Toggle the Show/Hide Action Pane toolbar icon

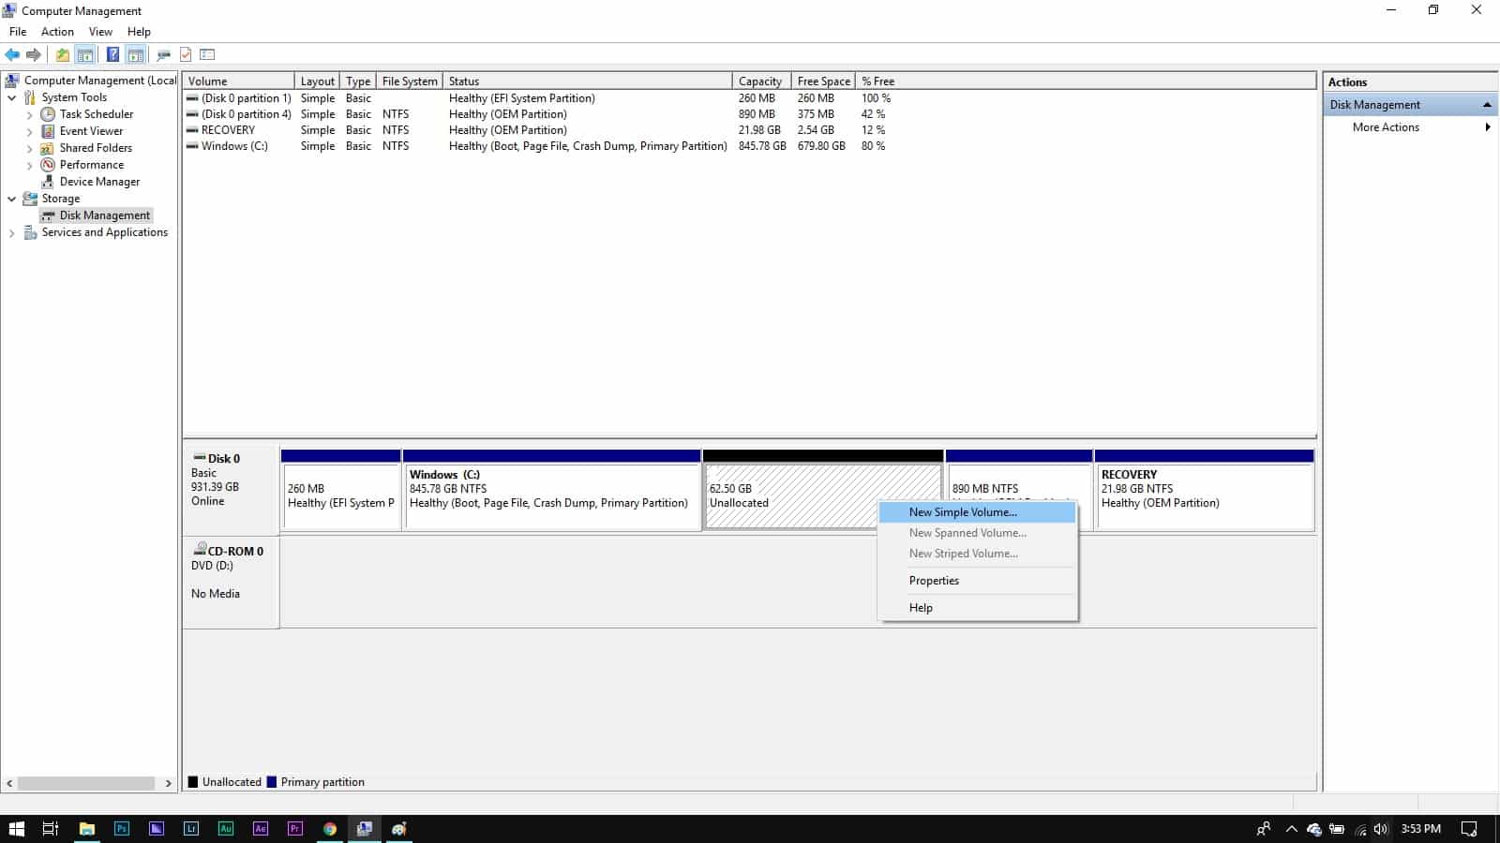click(134, 53)
